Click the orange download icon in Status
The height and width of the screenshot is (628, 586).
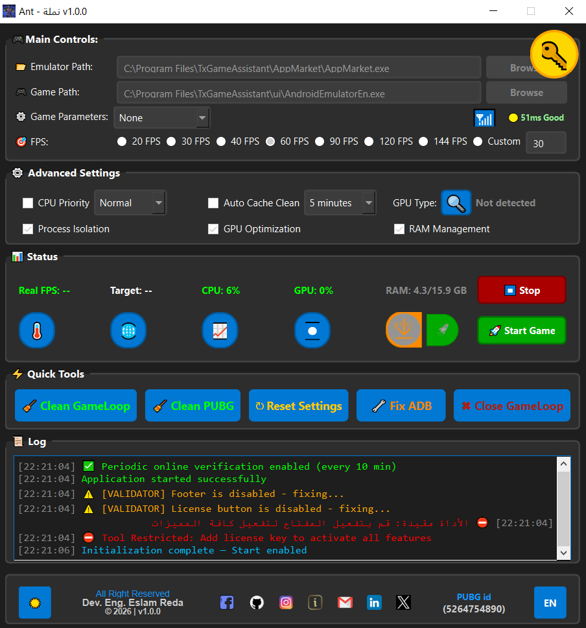pos(404,330)
